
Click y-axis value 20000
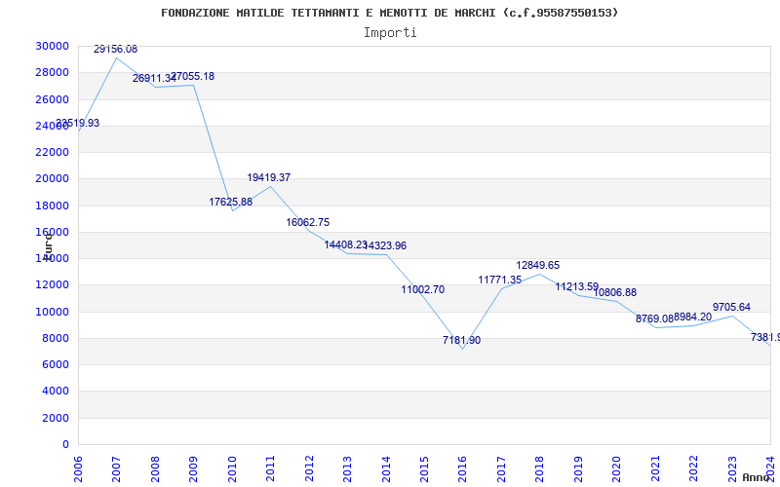point(53,179)
